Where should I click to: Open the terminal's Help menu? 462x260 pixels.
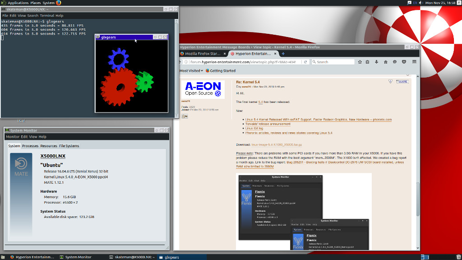[60, 16]
